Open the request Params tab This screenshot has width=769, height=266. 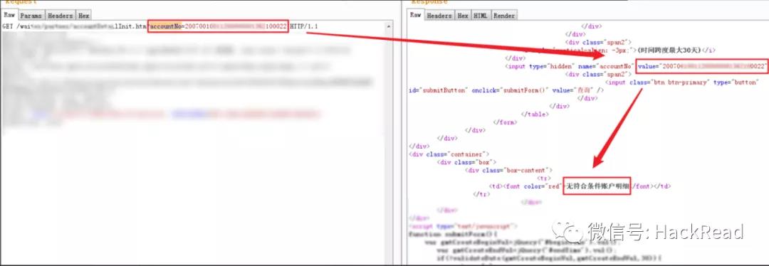pos(31,16)
